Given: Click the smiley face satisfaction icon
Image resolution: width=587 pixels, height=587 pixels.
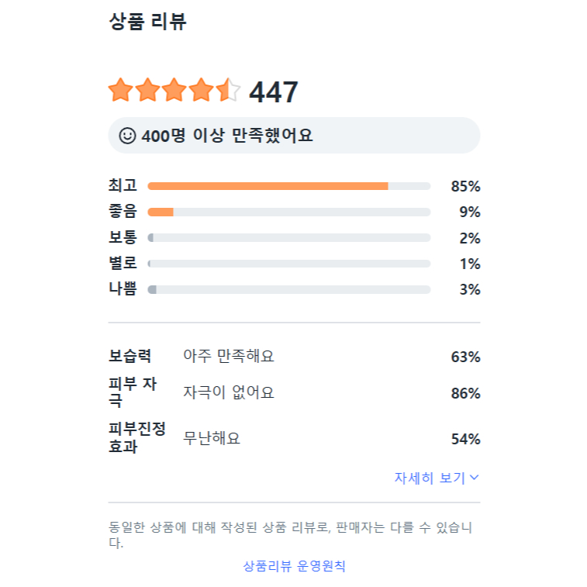Looking at the screenshot, I should (x=127, y=136).
